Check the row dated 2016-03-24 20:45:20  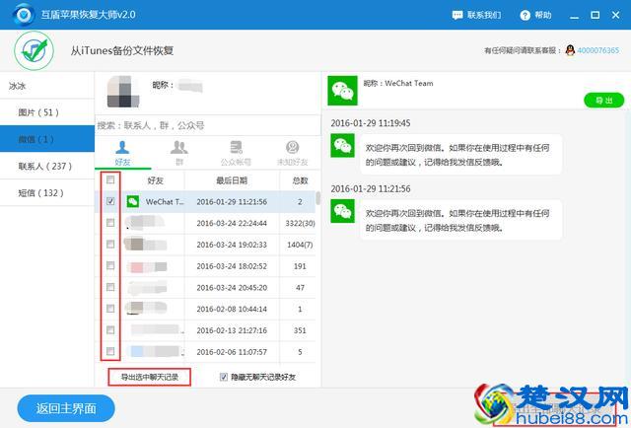point(110,287)
